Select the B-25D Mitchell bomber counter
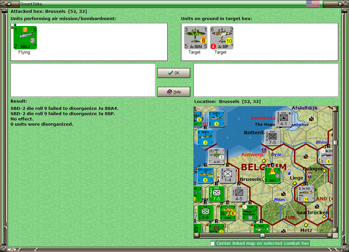Screen dimensions: 349x252 [228, 213]
